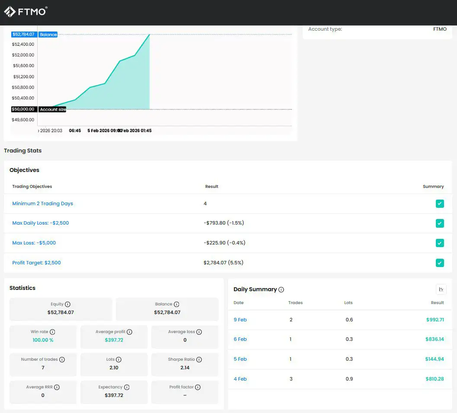Click the Max Daily Loss summary checkbox
Viewport: 457px width, 413px height.
point(440,223)
